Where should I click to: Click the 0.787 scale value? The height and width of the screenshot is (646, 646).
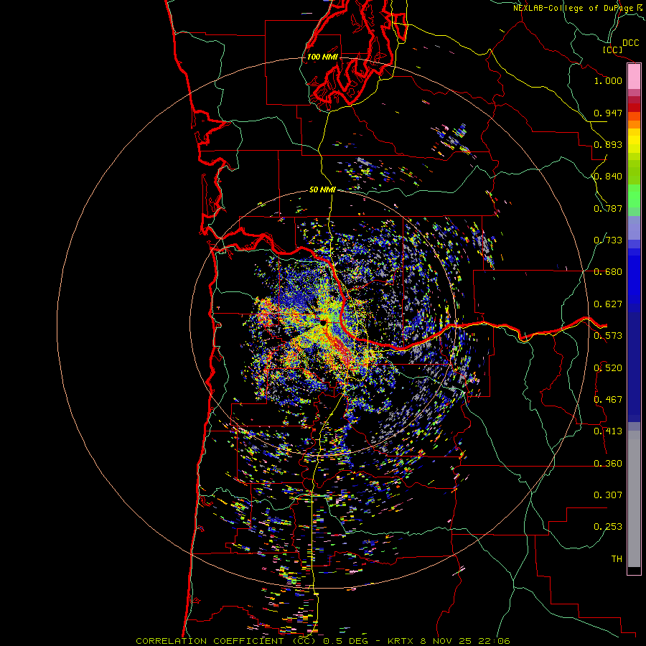(608, 208)
